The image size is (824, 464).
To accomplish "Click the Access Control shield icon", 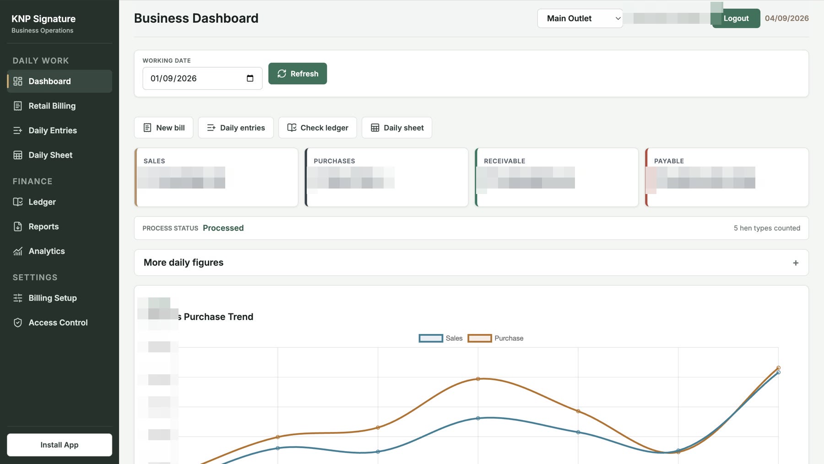I will coord(18,323).
